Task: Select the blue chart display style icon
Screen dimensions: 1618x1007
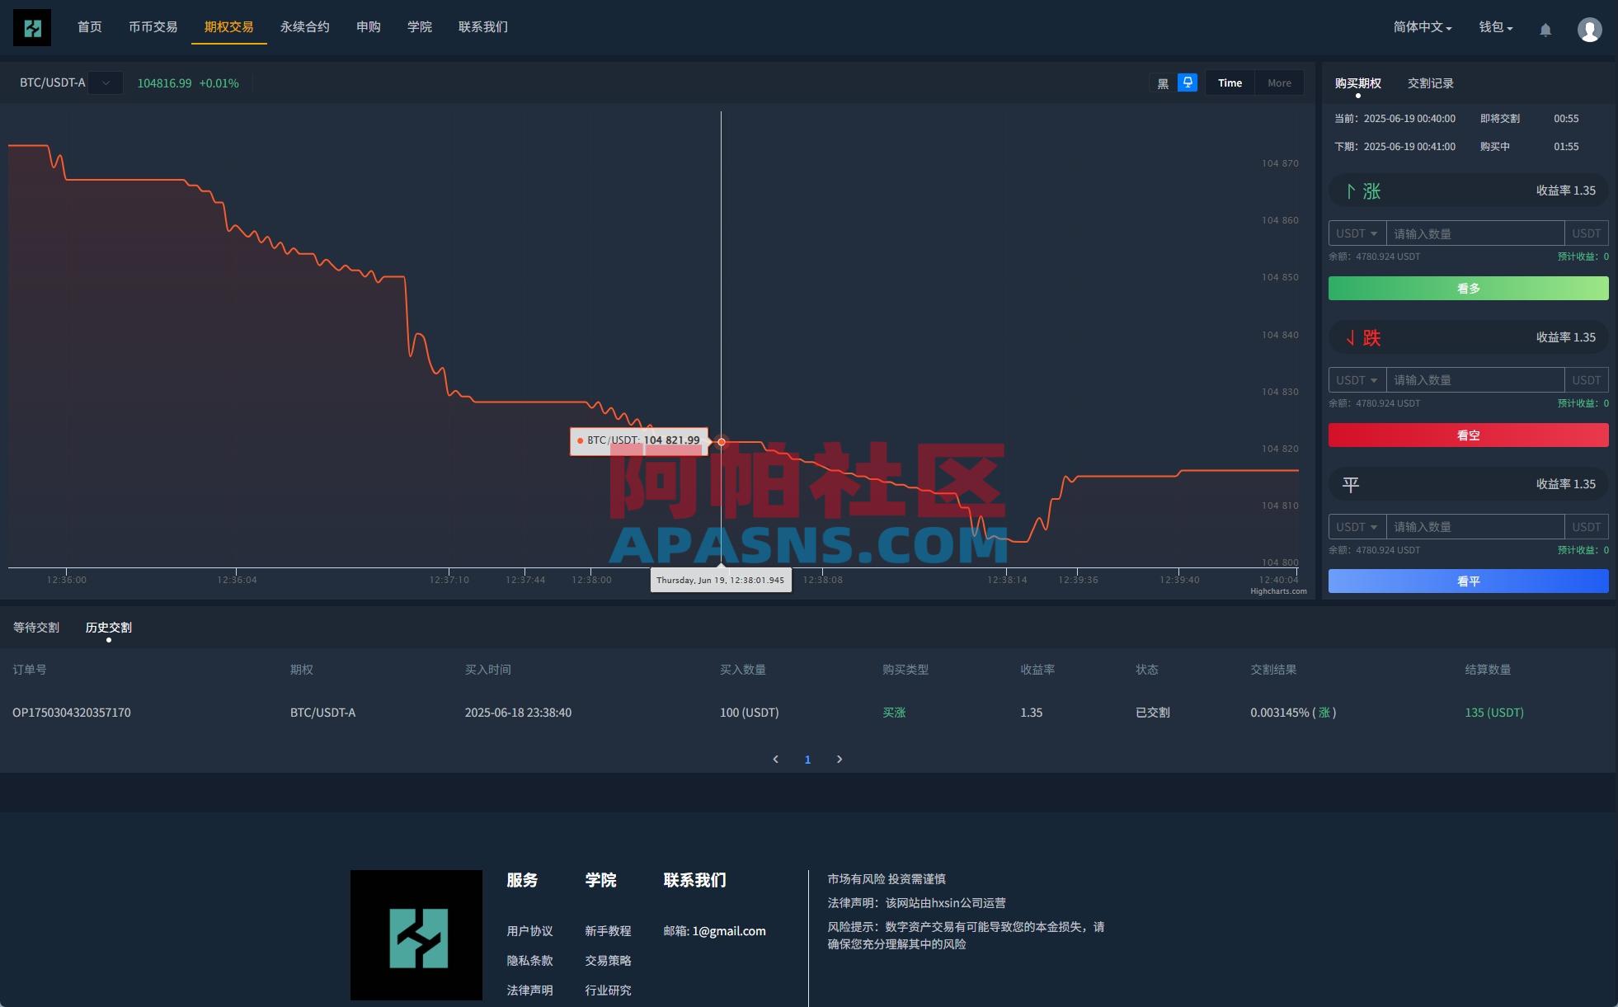Action: [x=1188, y=82]
